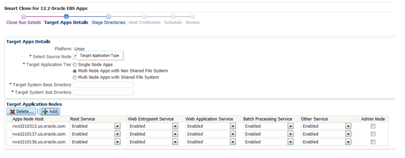Click Other Service column header
This screenshot has height=158, width=405.
tap(314, 119)
